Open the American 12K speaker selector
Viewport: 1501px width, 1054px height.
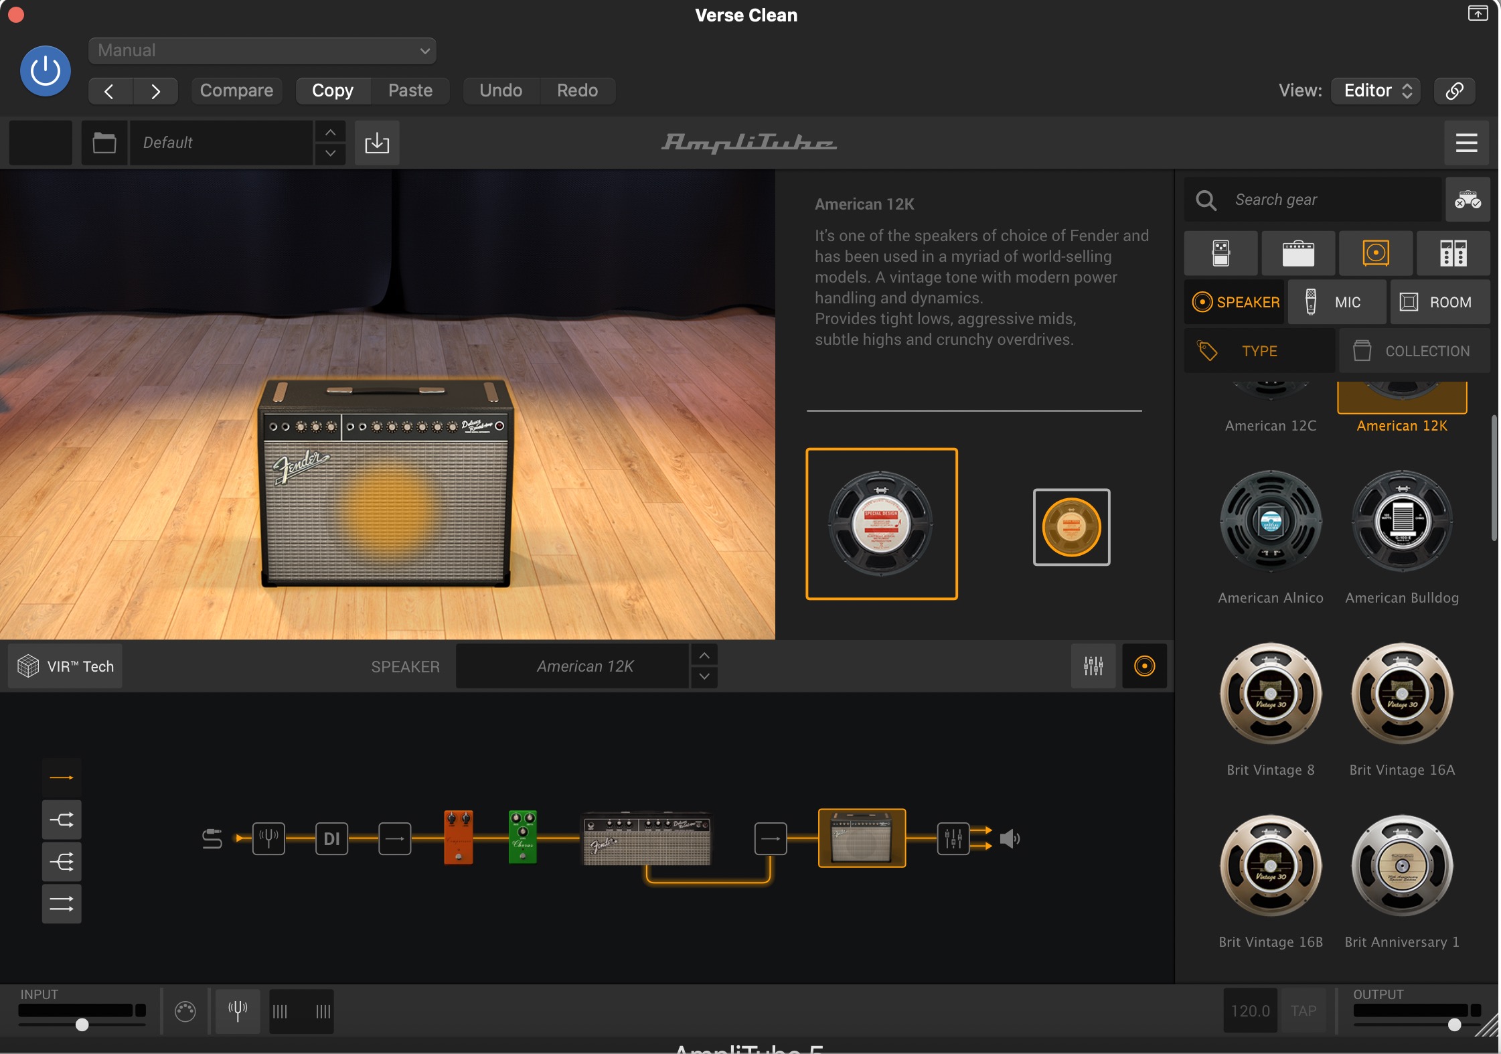572,666
